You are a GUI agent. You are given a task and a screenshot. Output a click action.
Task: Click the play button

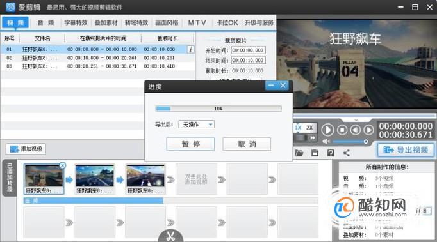327,130
